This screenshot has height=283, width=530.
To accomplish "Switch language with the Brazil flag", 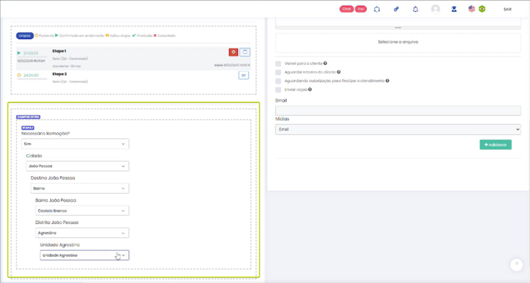I will [482, 9].
